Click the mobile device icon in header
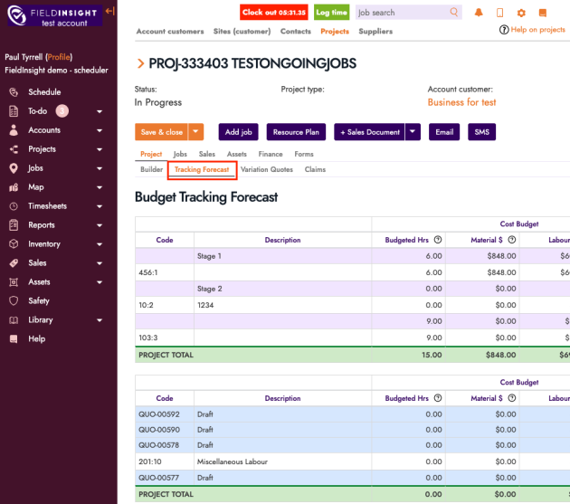This screenshot has height=504, width=570. (x=500, y=14)
